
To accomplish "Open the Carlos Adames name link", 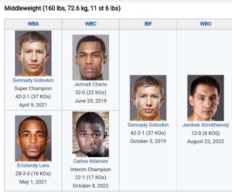I will tap(90, 161).
